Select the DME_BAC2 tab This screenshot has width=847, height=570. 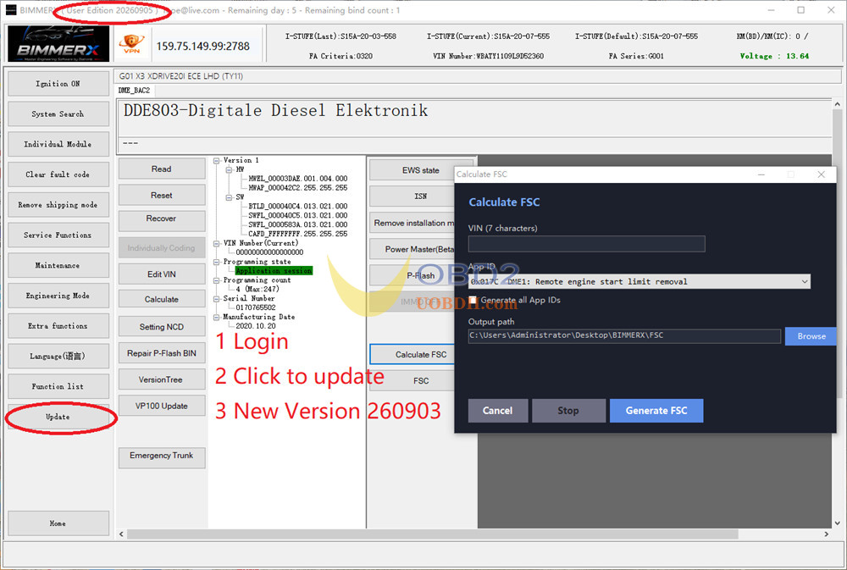pyautogui.click(x=134, y=91)
